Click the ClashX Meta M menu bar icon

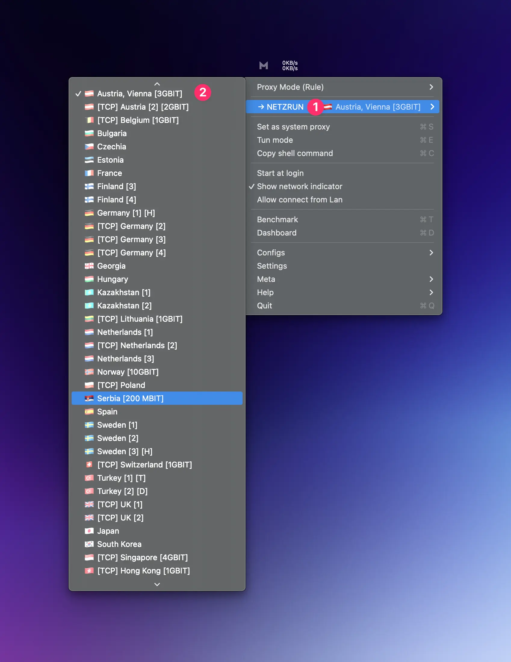point(263,65)
